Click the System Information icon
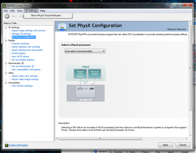Screen dimensions: 196x153 pyautogui.click(x=7, y=145)
